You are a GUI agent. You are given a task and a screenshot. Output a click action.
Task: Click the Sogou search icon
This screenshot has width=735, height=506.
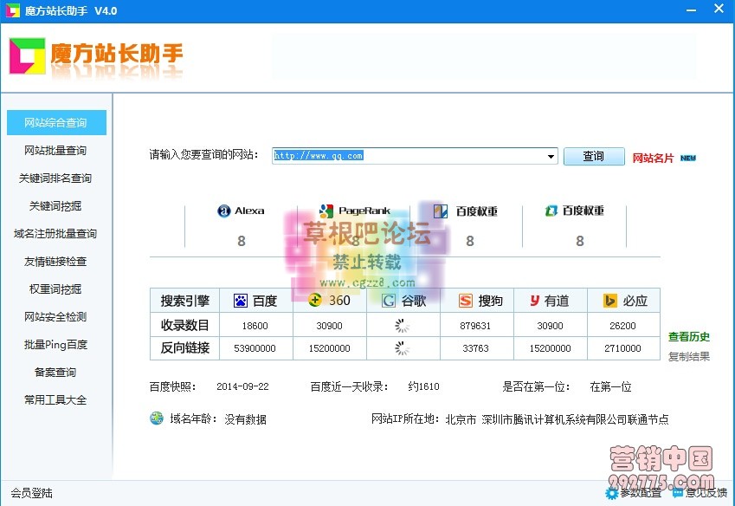(467, 300)
